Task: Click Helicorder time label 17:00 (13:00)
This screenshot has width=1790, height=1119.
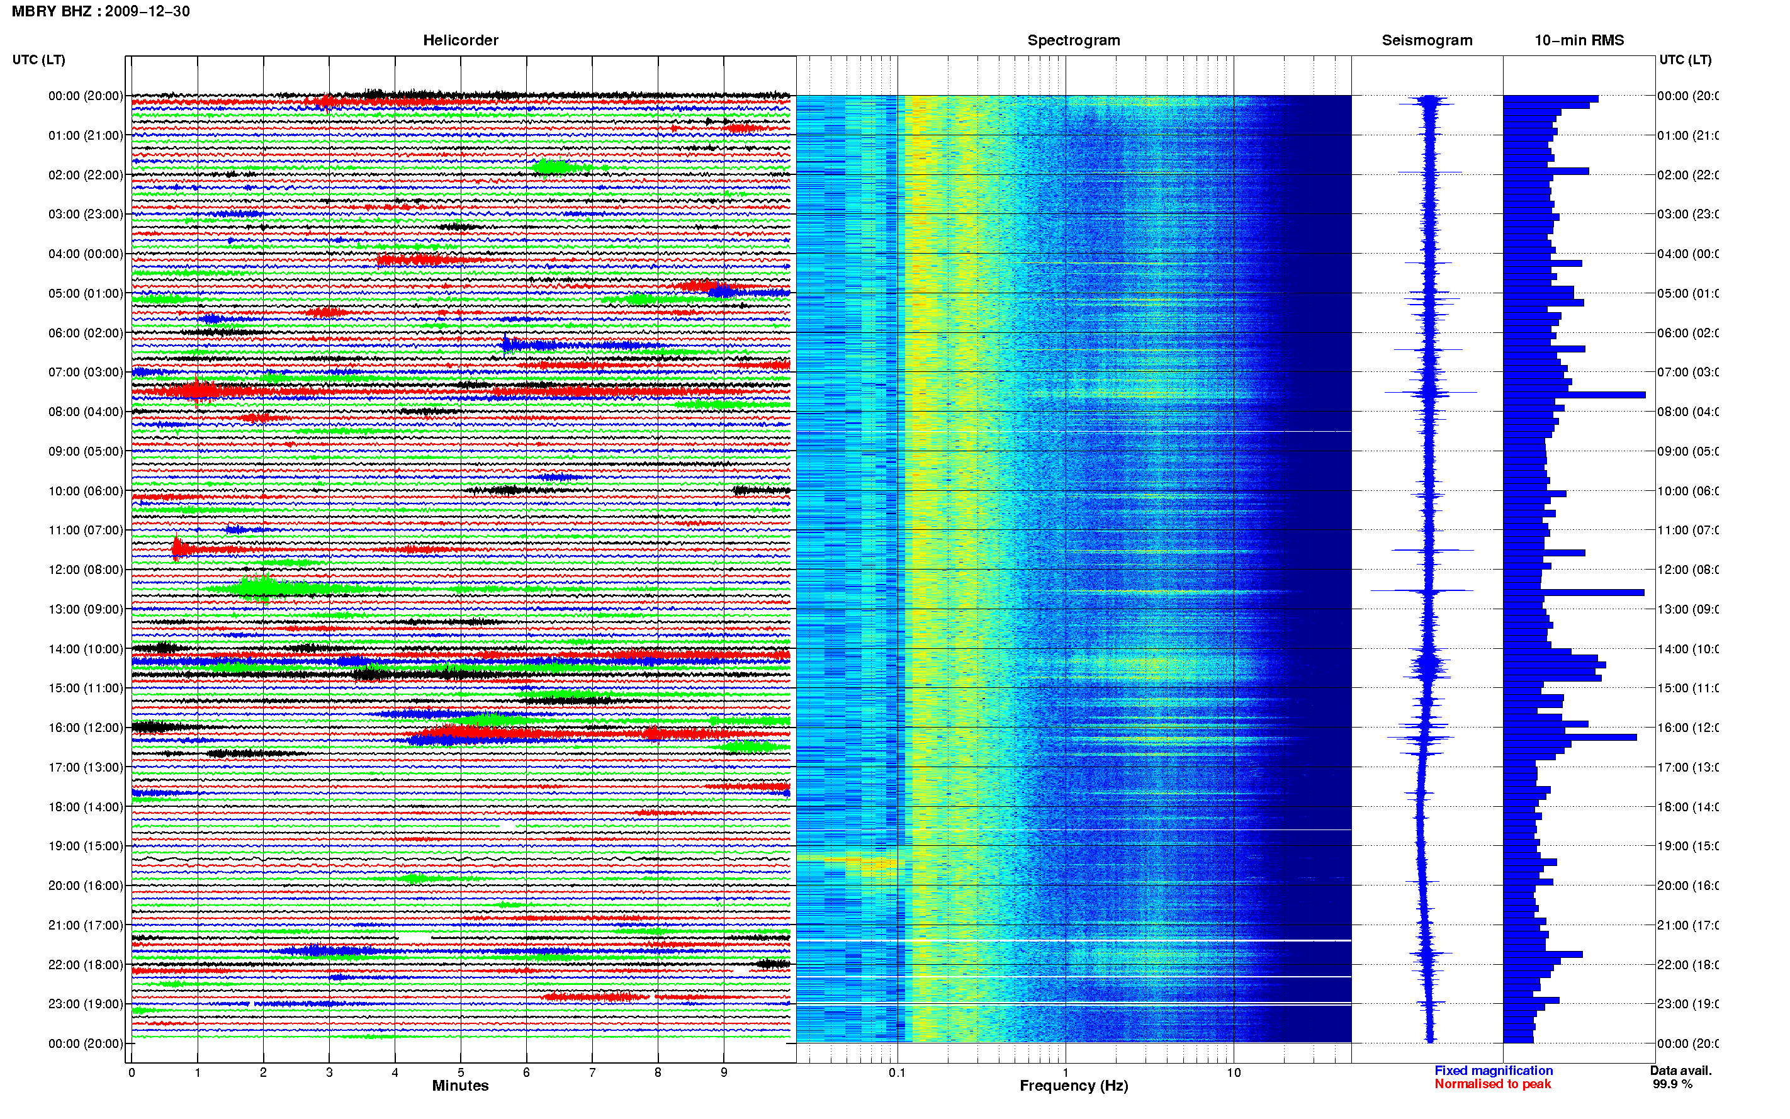Action: tap(86, 767)
